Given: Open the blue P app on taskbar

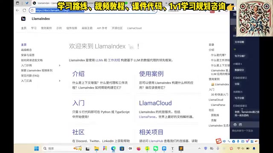Looking at the screenshot, I should pyautogui.click(x=164, y=148).
